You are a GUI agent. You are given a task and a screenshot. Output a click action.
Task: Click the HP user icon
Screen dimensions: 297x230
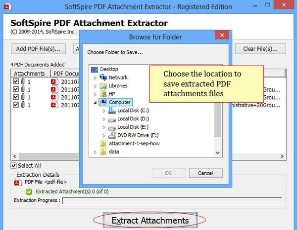tap(103, 94)
